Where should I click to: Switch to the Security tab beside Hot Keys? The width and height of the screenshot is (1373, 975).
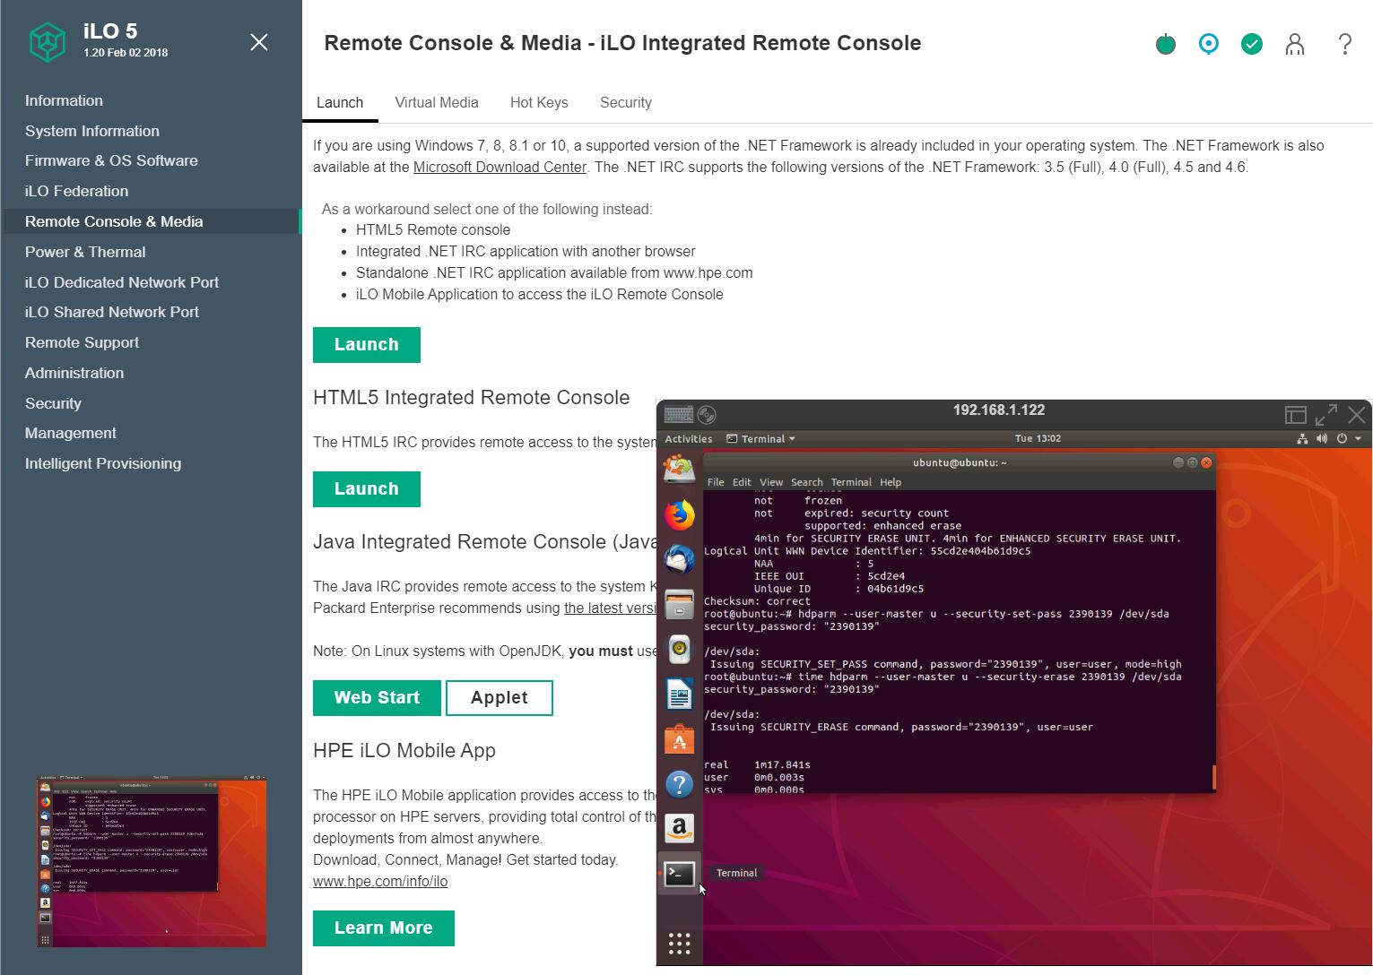[x=626, y=102]
